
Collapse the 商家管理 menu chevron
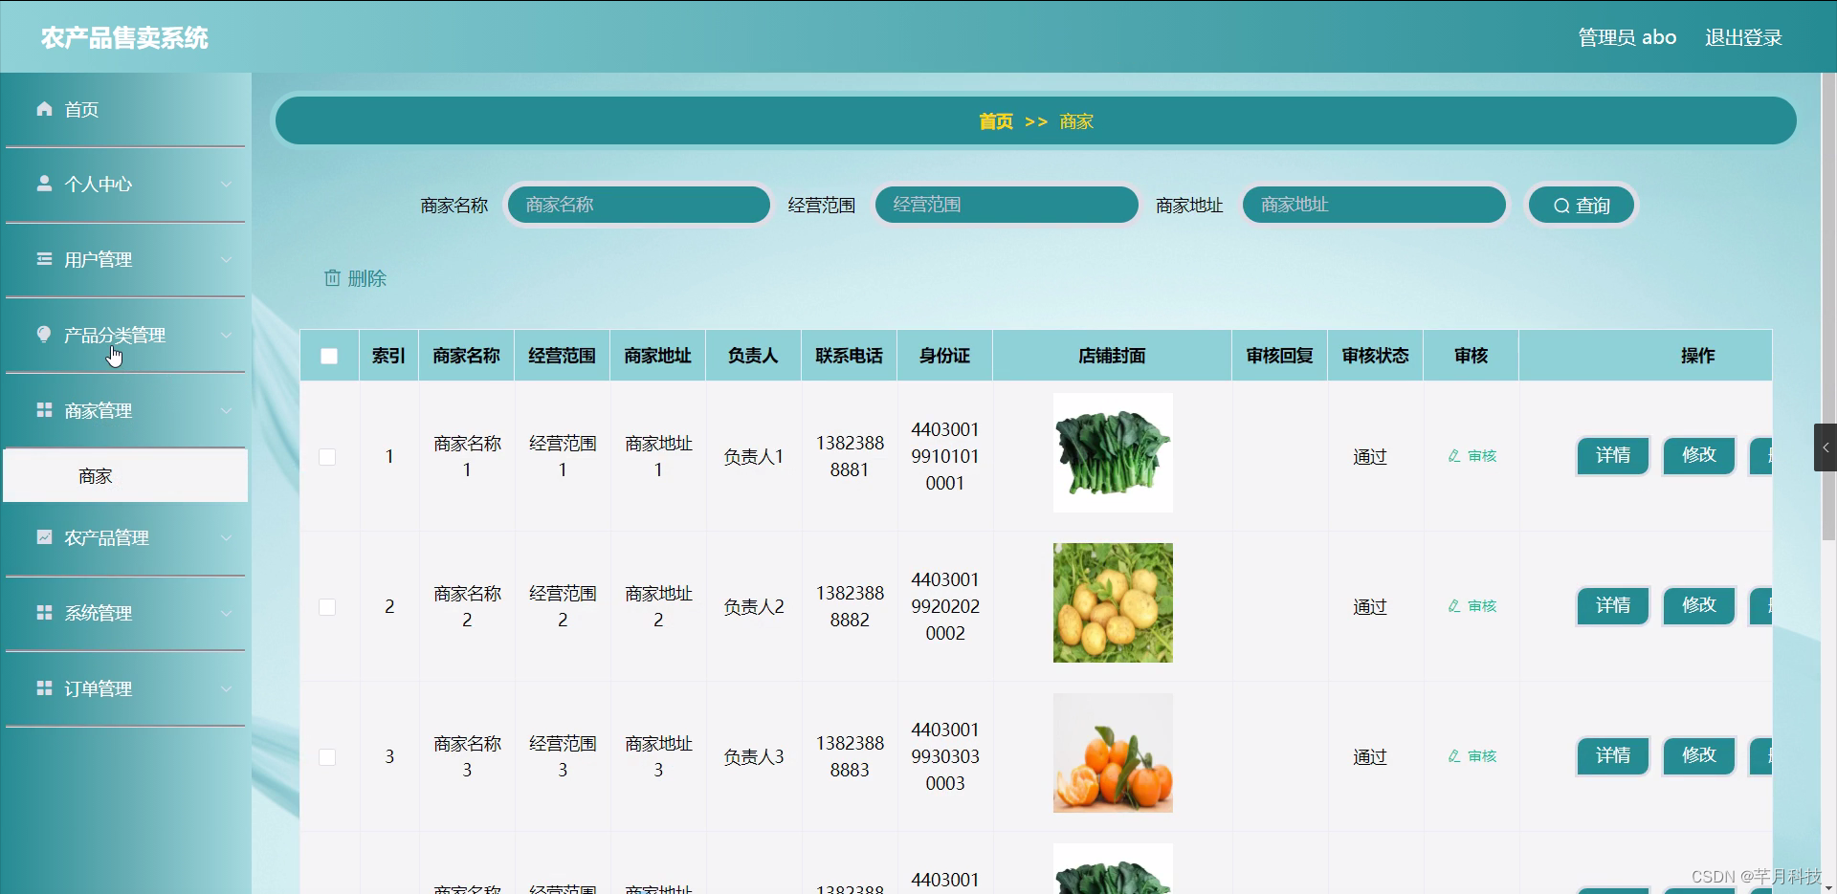(x=227, y=410)
